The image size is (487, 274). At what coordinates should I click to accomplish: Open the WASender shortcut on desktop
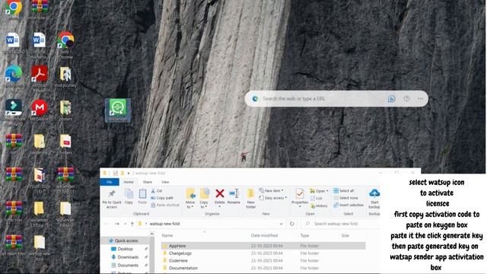(x=118, y=110)
